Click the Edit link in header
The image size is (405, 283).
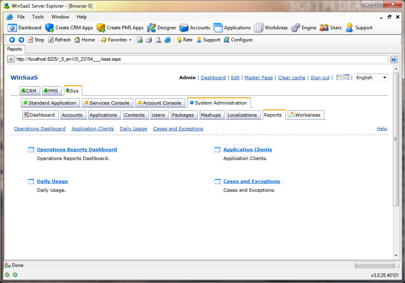click(235, 78)
